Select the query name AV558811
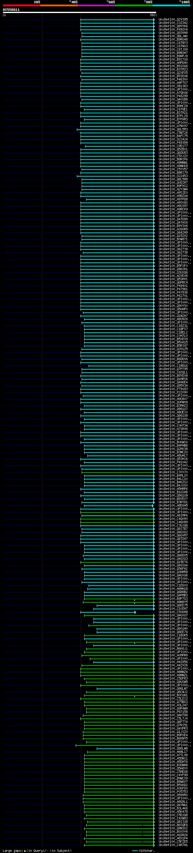This screenshot has width=193, height=853. (x=11, y=10)
